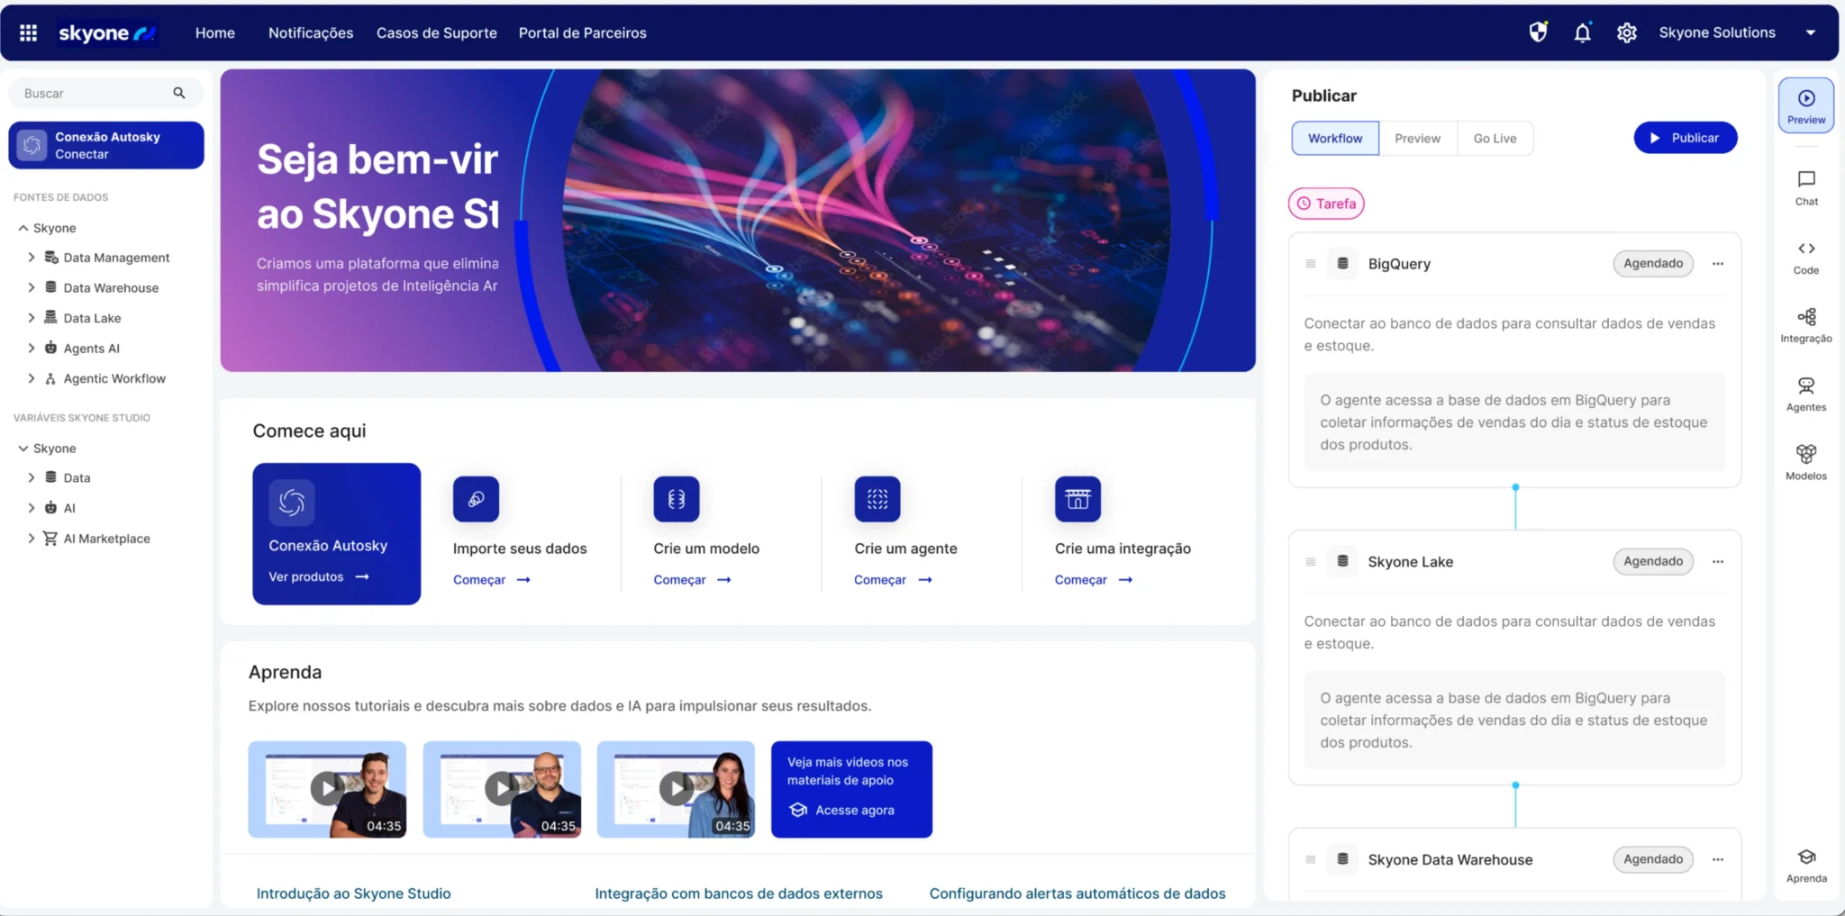Open Configurando alertas automáticos de dados
Image resolution: width=1845 pixels, height=916 pixels.
1077,893
